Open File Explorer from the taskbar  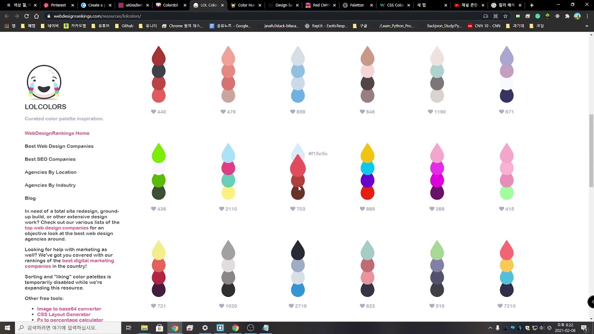pyautogui.click(x=144, y=328)
